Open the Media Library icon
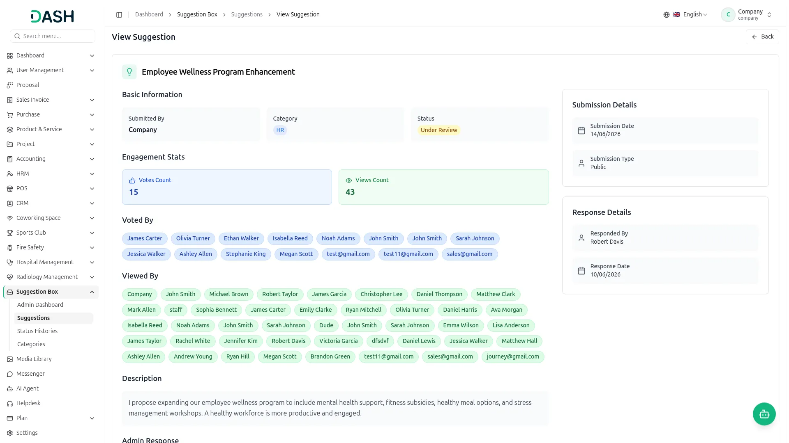Viewport: 789px width, 443px height. coord(10,359)
